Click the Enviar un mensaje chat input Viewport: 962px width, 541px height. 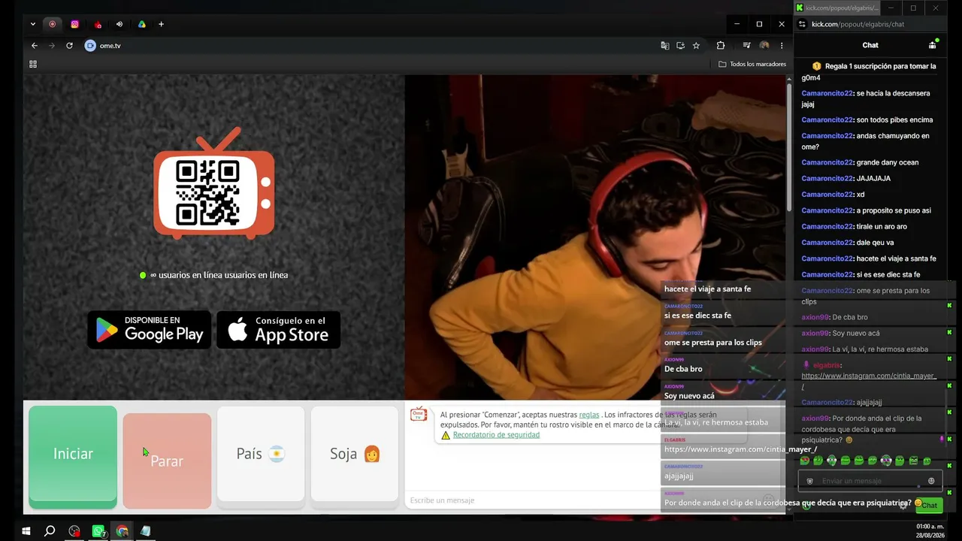pos(870,481)
